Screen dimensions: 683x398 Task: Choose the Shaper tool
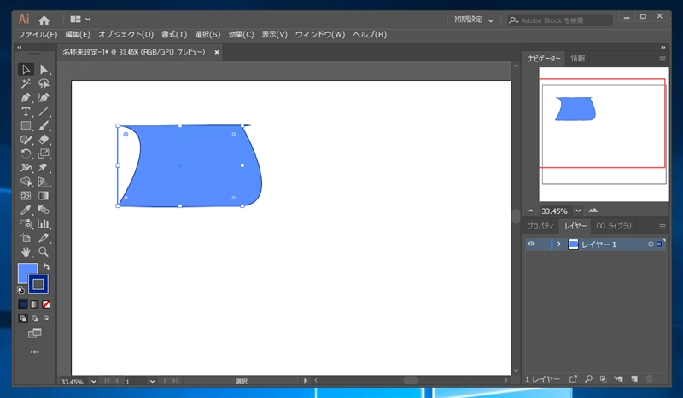tap(26, 140)
